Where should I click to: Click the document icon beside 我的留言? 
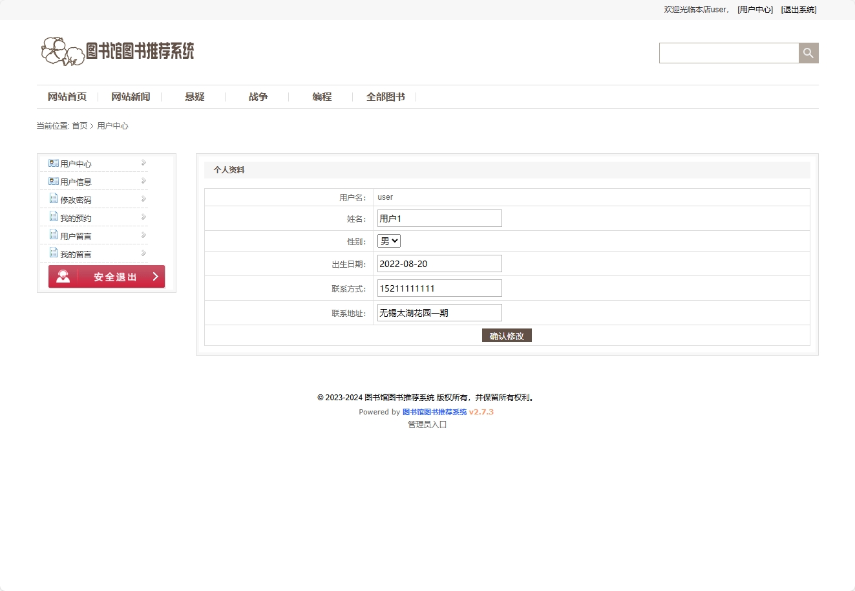coord(54,253)
